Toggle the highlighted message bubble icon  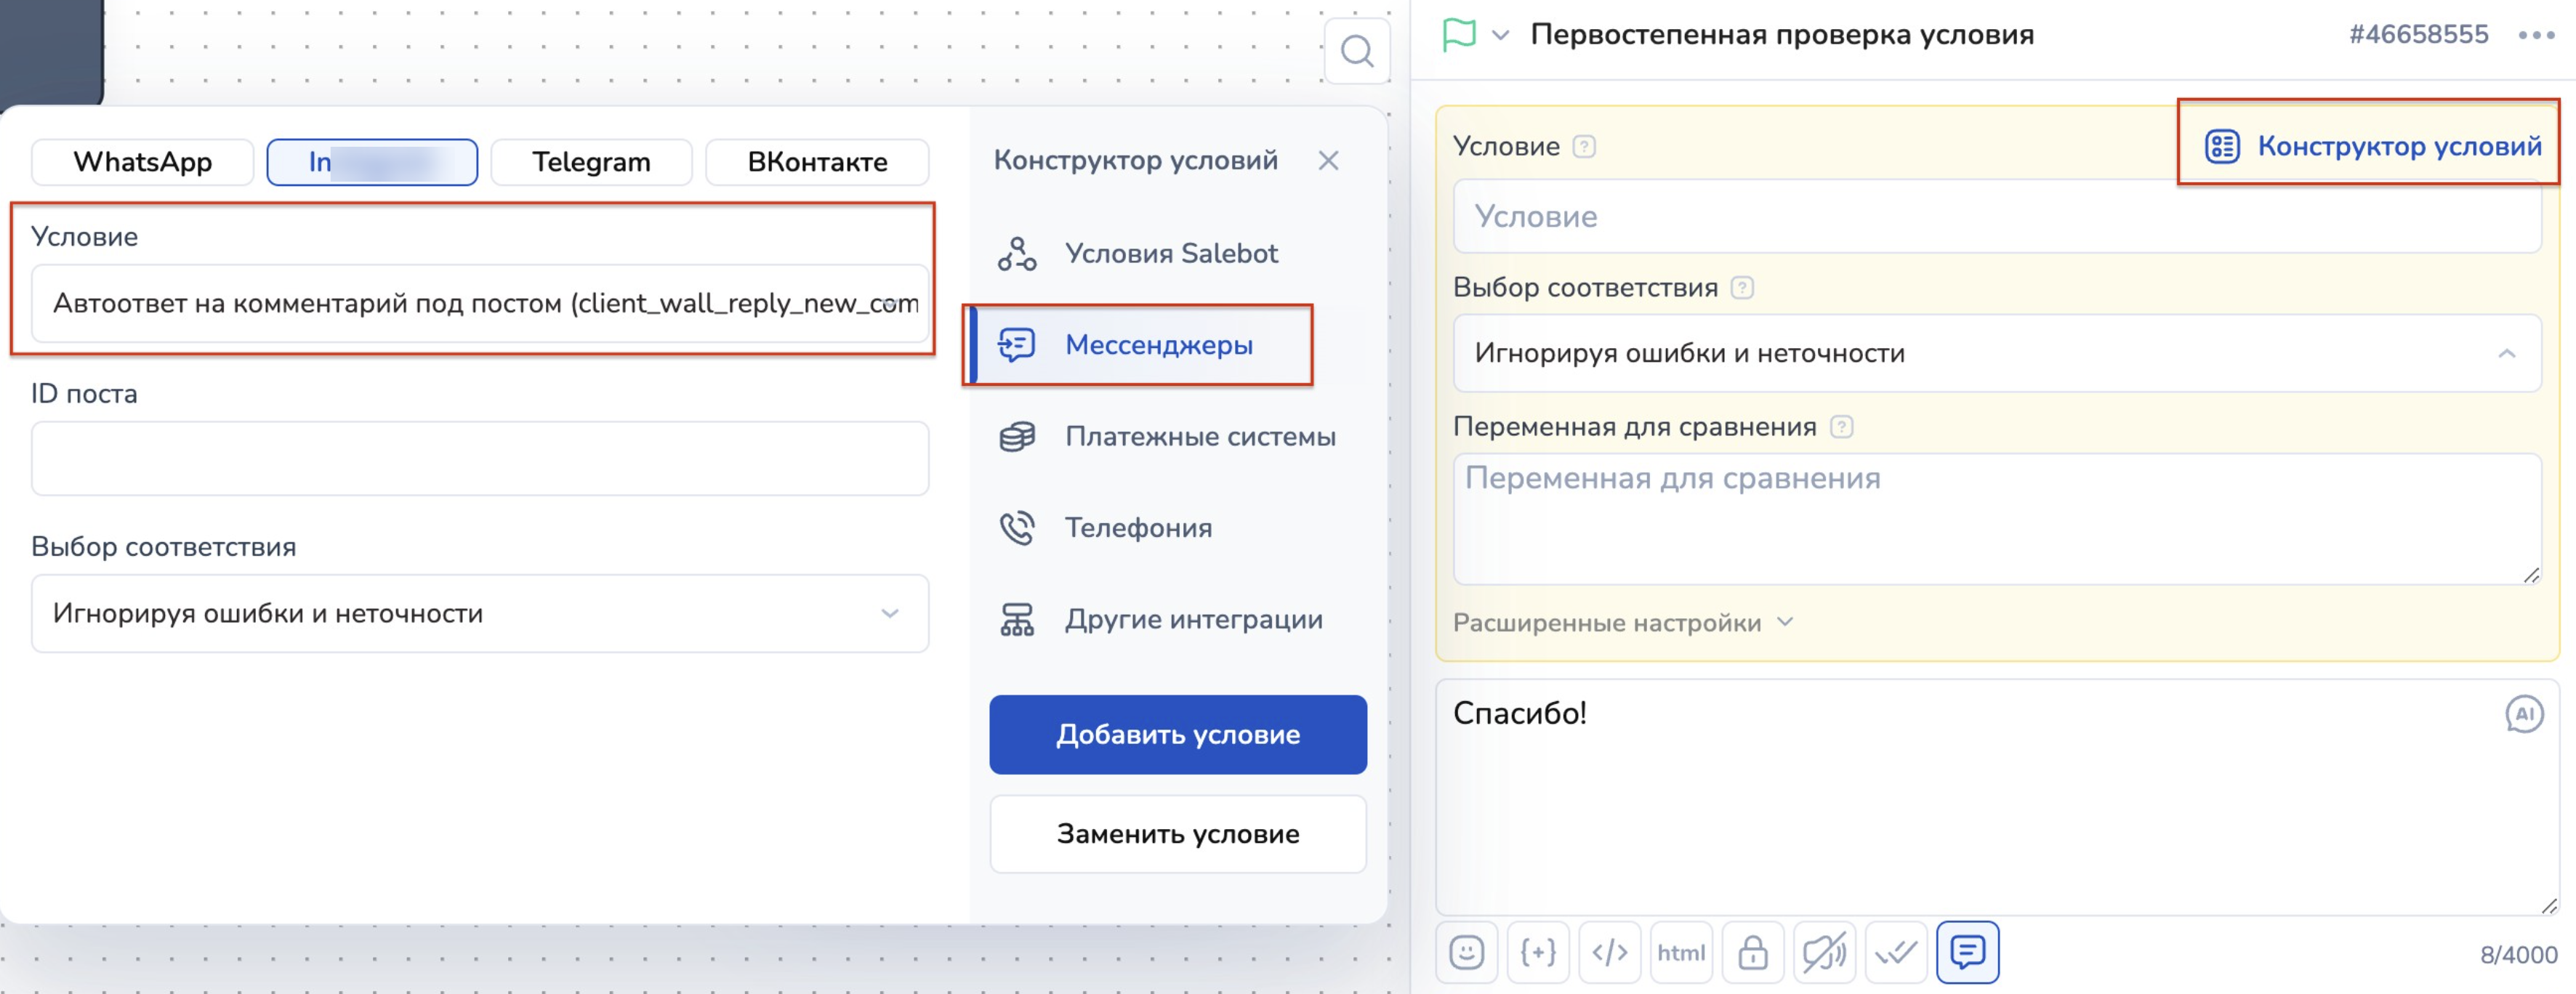[x=1967, y=952]
